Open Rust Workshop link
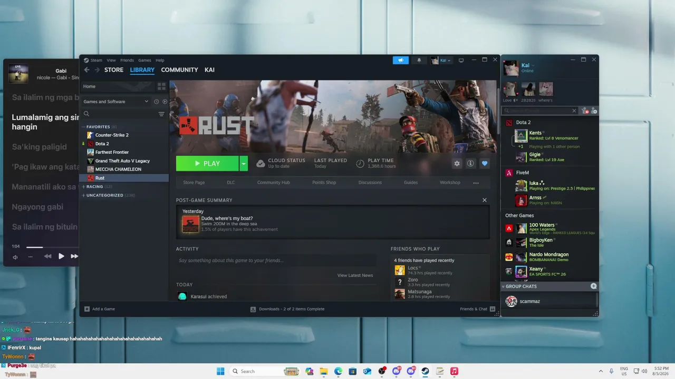 [x=450, y=183]
